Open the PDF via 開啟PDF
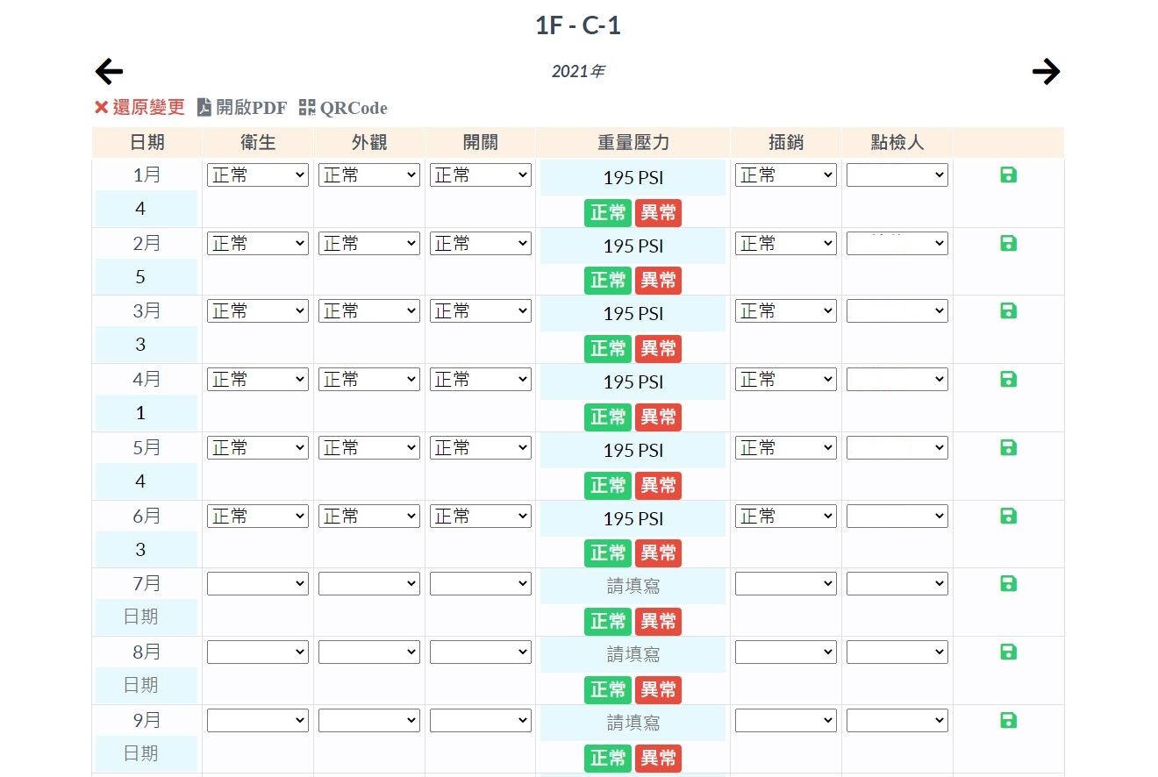The height and width of the screenshot is (777, 1158). [x=241, y=108]
